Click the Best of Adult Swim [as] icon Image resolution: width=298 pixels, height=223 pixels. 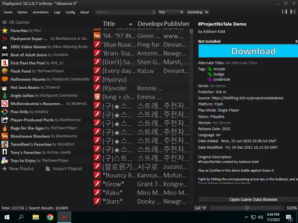[x=5, y=55]
